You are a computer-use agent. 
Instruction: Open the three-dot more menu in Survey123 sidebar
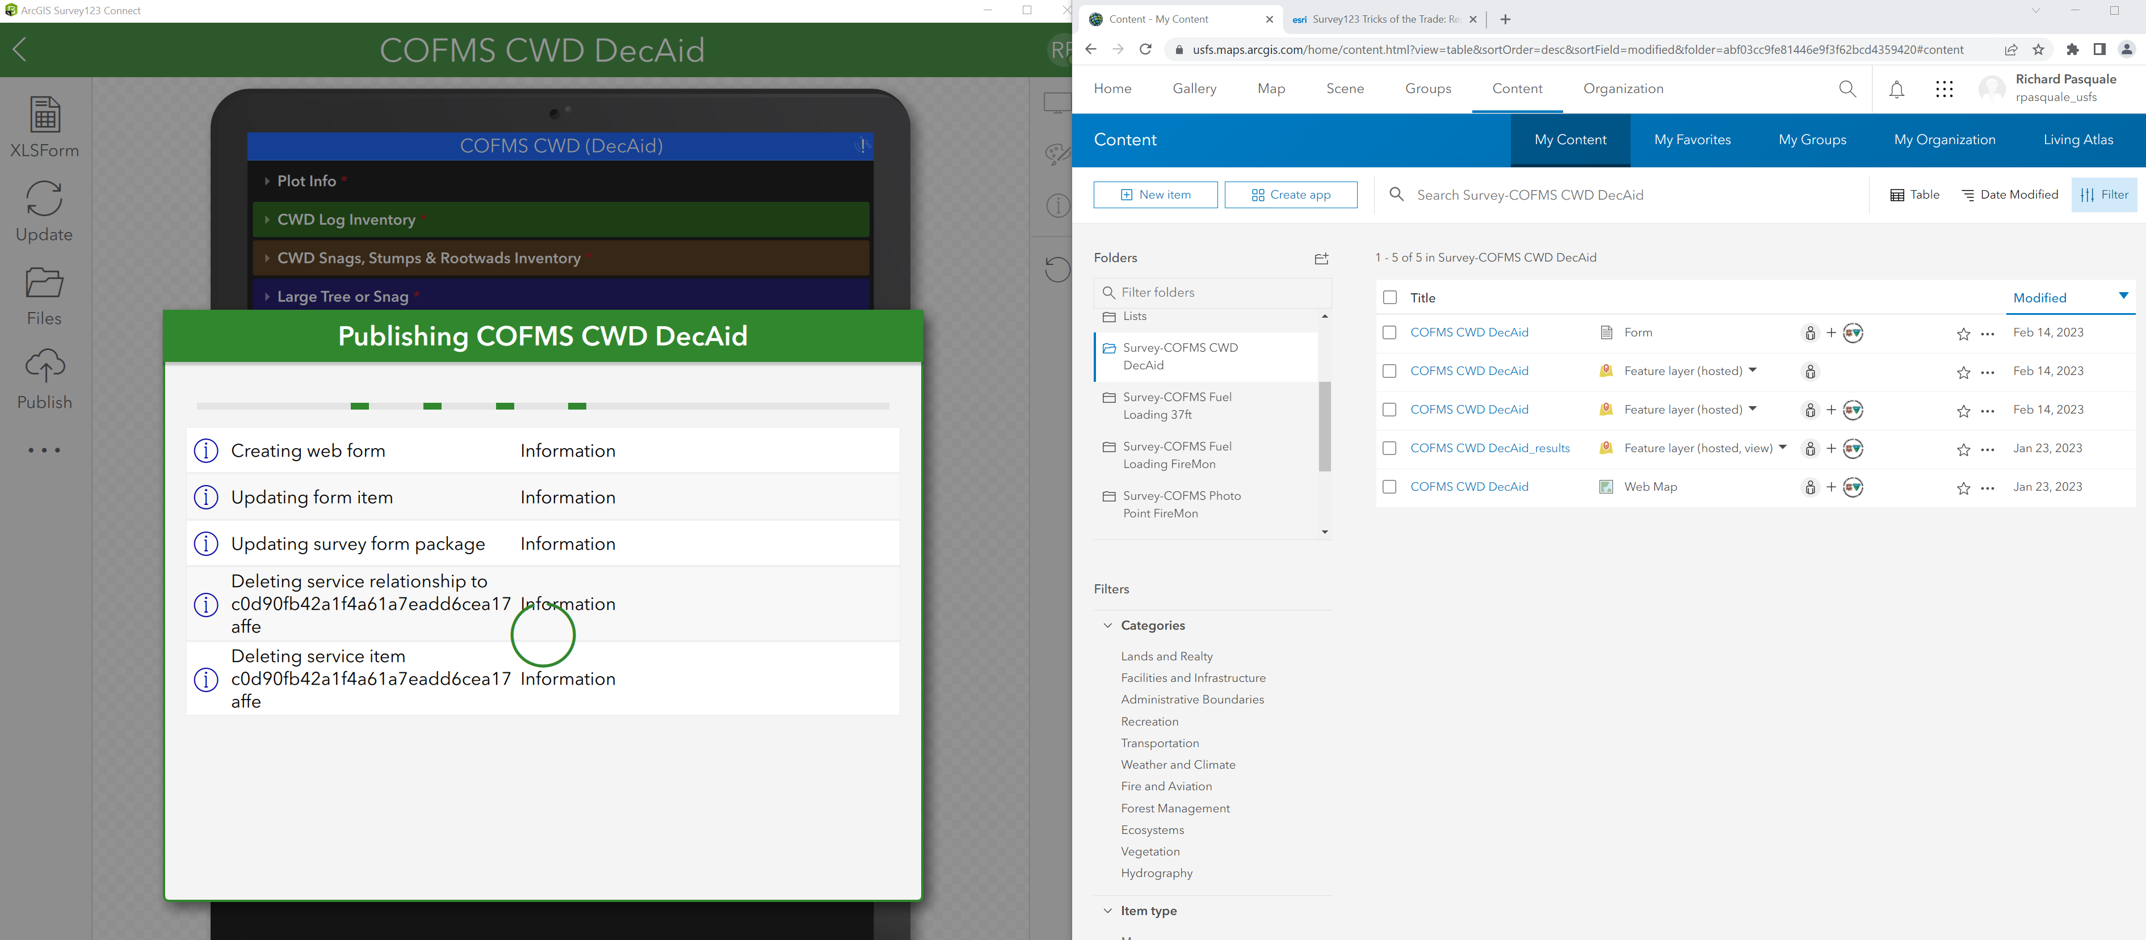(45, 450)
